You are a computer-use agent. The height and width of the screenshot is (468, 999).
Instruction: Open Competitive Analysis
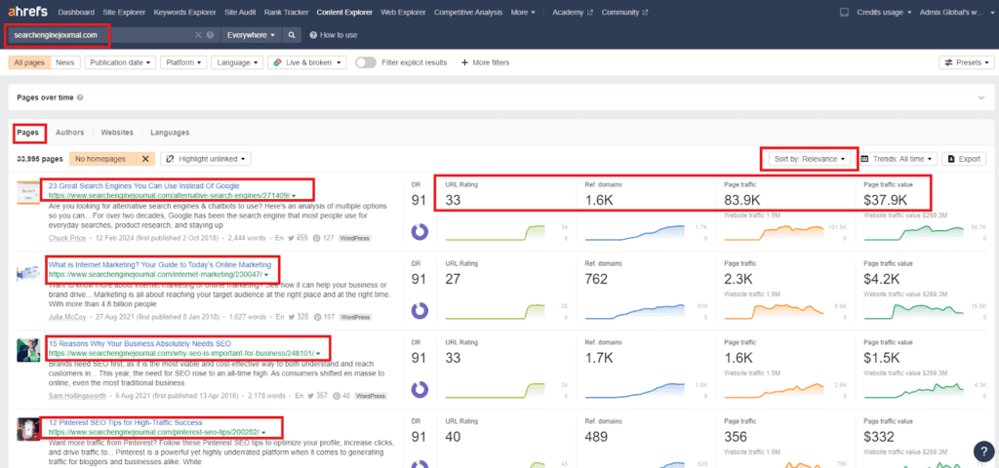(468, 12)
